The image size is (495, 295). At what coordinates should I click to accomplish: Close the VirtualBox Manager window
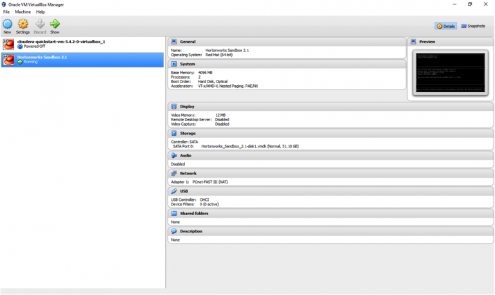pyautogui.click(x=485, y=4)
